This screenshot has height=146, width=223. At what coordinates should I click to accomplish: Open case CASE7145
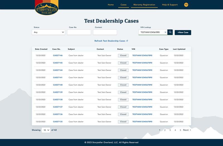pyautogui.click(x=58, y=63)
